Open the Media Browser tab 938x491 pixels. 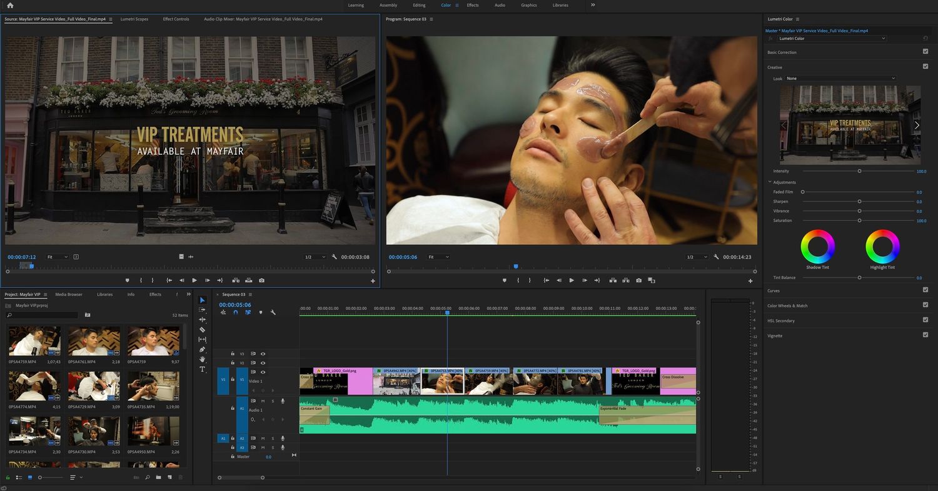click(69, 294)
